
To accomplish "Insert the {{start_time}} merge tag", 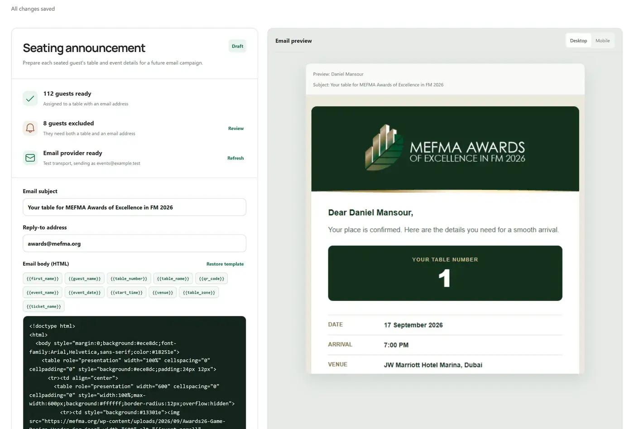I will 126,293.
